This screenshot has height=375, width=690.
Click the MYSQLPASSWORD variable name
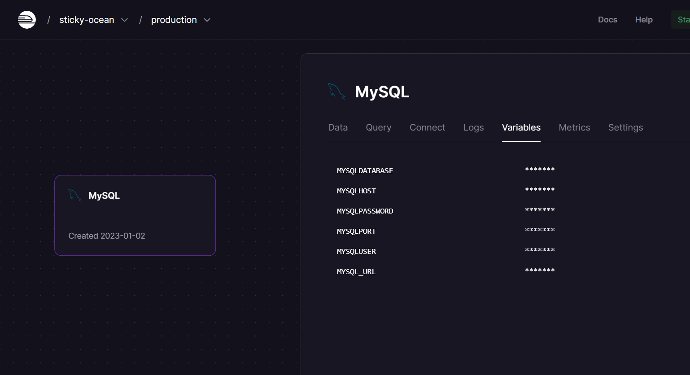tap(365, 211)
